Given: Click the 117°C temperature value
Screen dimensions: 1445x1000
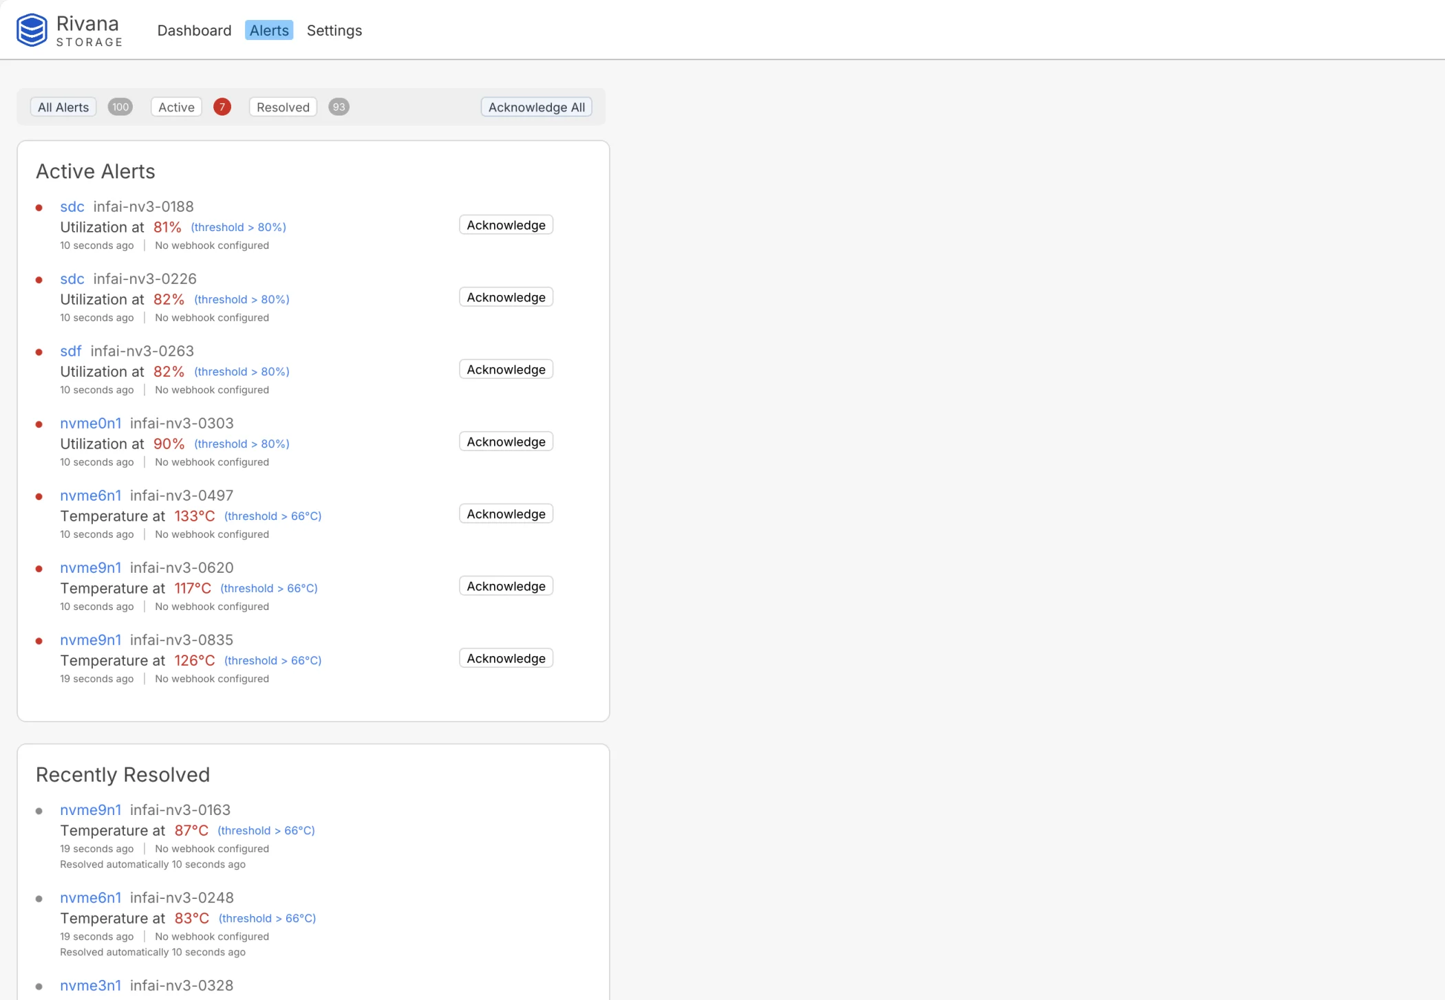Looking at the screenshot, I should tap(193, 588).
